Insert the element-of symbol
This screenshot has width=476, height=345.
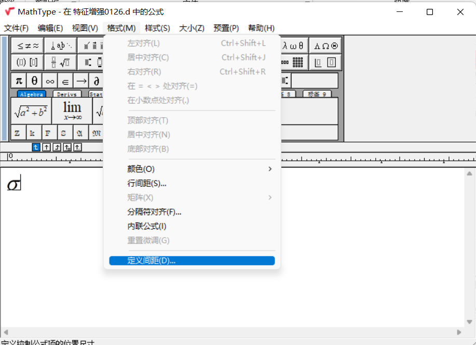65,81
